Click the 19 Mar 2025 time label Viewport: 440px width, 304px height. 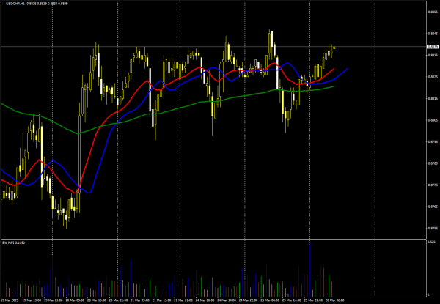click(x=9, y=300)
